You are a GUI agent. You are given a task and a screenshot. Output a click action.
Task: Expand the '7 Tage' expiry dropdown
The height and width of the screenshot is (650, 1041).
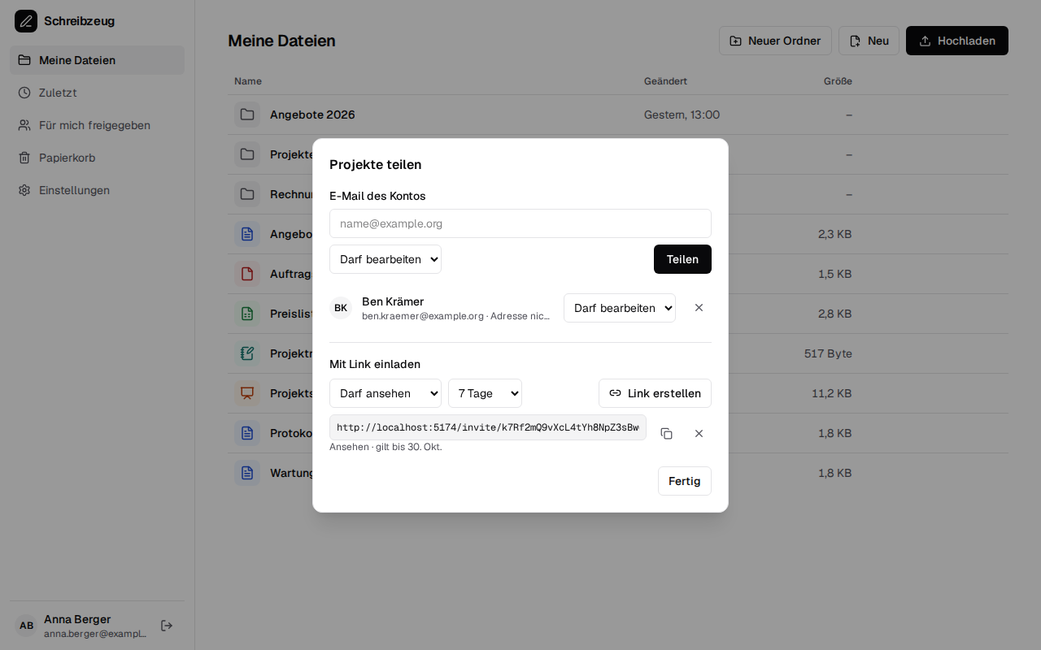(485, 393)
